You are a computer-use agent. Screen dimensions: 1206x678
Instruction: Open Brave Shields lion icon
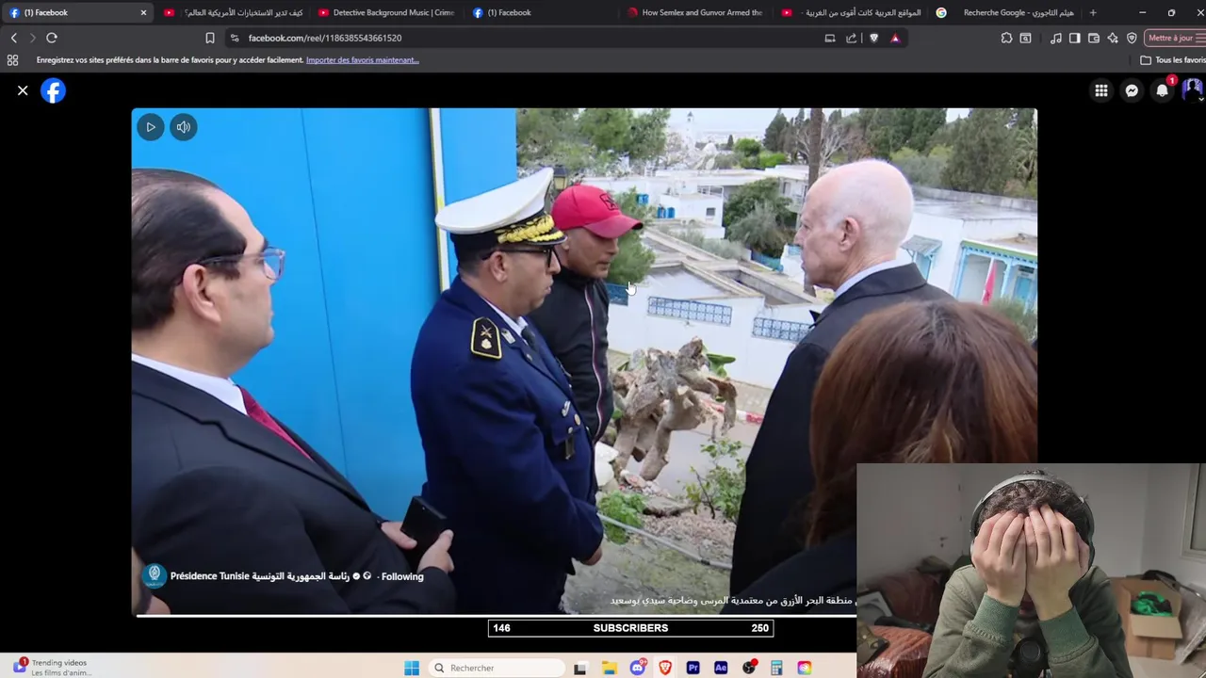873,38
